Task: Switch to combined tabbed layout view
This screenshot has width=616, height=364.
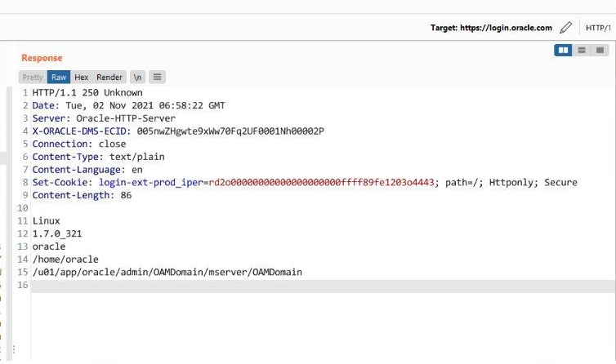Action: (600, 51)
